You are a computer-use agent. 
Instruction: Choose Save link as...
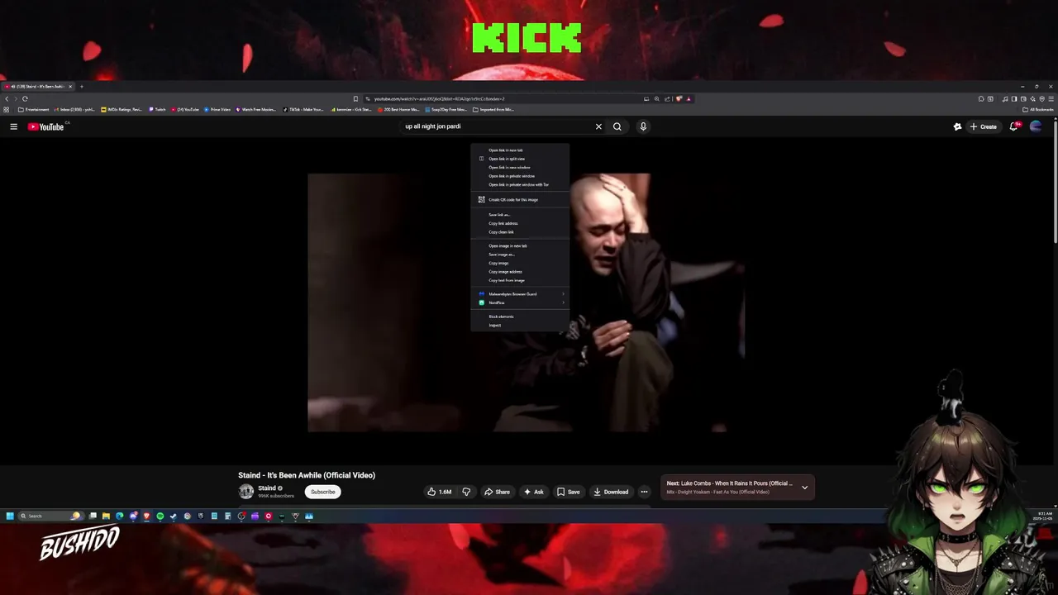520,215
